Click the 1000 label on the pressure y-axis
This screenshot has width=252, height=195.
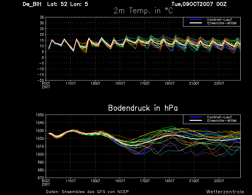(x=40, y=154)
